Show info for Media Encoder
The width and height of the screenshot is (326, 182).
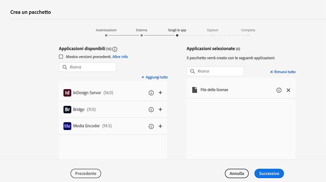coord(151,126)
